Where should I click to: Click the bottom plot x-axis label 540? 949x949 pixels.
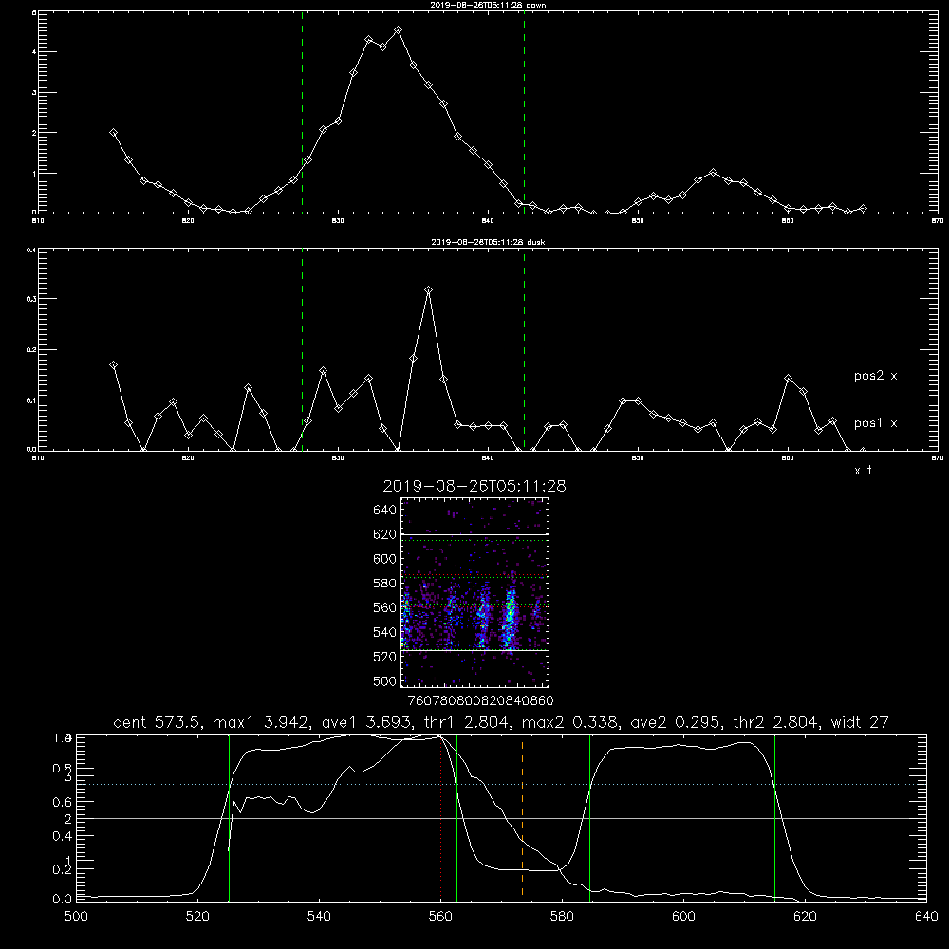(319, 917)
